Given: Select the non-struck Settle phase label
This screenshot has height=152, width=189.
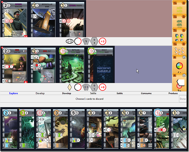Looking at the screenshot, I should (93, 93).
